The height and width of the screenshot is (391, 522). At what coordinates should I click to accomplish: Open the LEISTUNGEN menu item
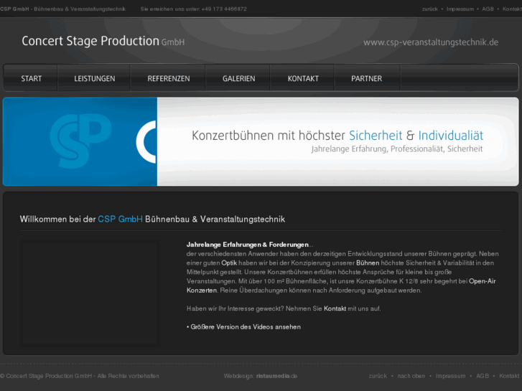pyautogui.click(x=94, y=78)
